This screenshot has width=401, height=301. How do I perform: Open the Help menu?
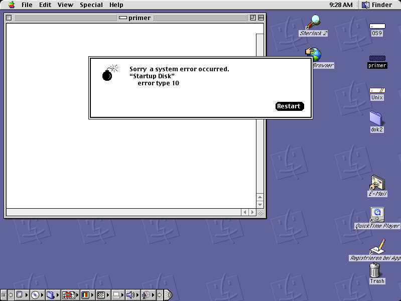coord(116,5)
